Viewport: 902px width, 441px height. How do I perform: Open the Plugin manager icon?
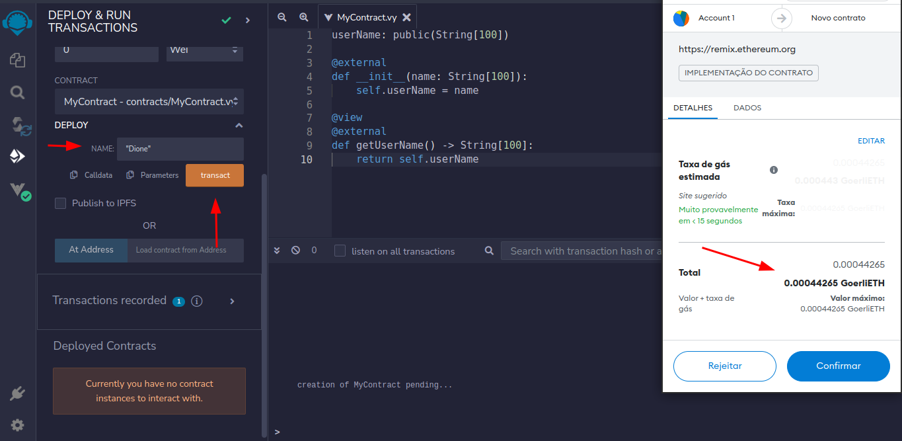pyautogui.click(x=18, y=394)
